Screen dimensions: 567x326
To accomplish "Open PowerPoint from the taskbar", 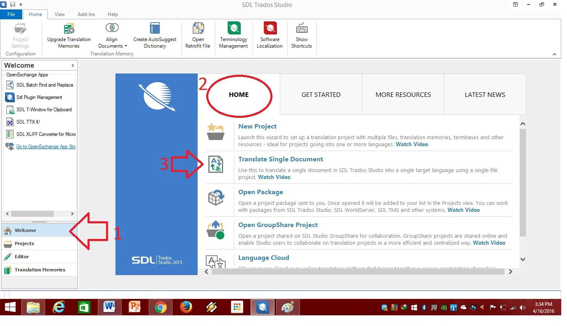I will coord(135,307).
